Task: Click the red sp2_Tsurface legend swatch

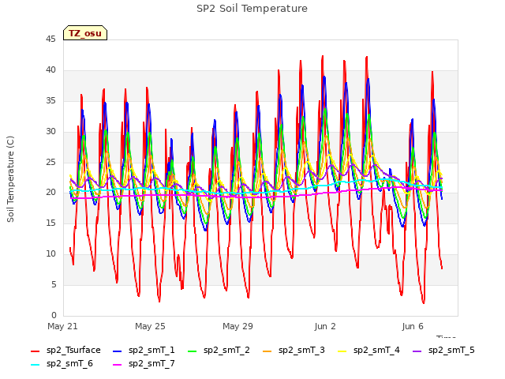Action: [35, 351]
